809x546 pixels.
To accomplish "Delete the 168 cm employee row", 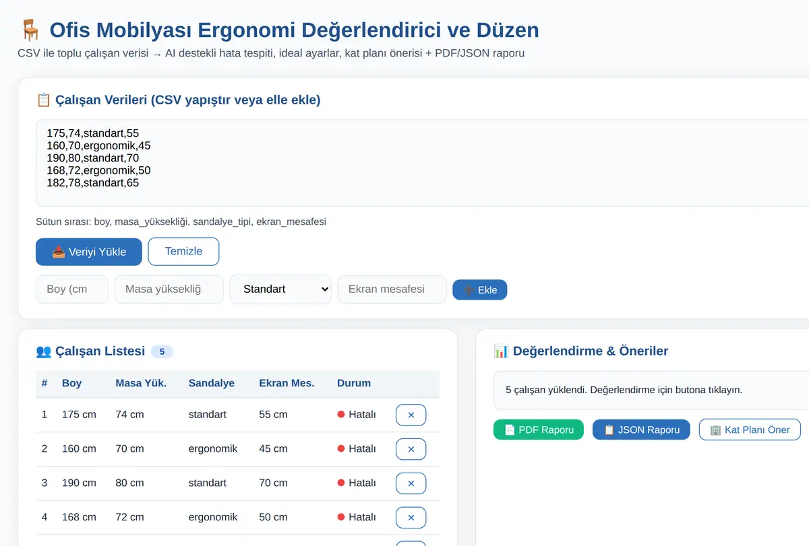I will coord(411,518).
